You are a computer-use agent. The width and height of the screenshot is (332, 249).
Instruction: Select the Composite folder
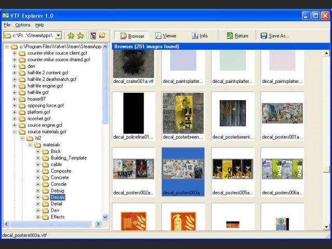61,171
